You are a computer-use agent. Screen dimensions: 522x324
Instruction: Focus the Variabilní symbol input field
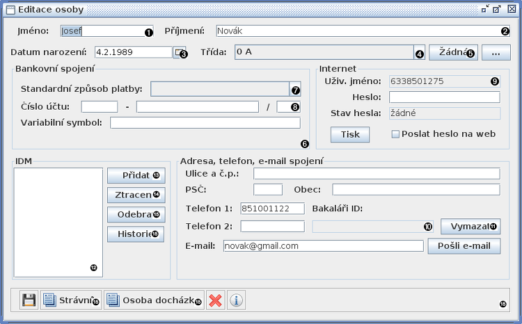click(205, 123)
